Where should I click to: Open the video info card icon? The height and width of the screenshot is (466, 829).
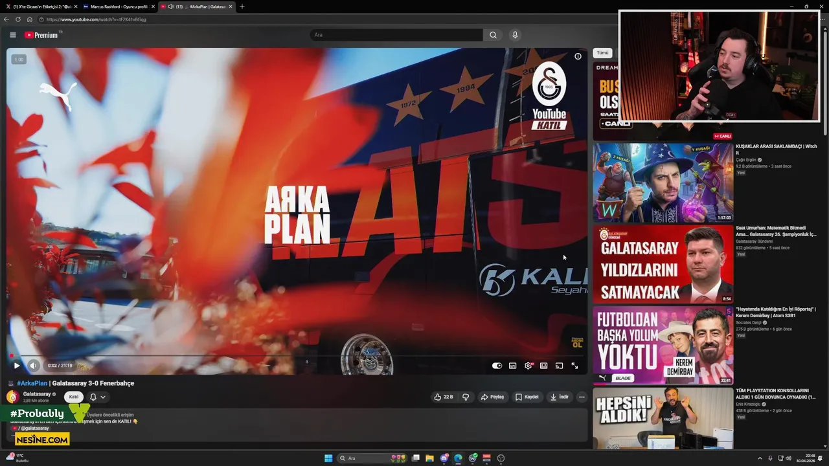pyautogui.click(x=578, y=56)
